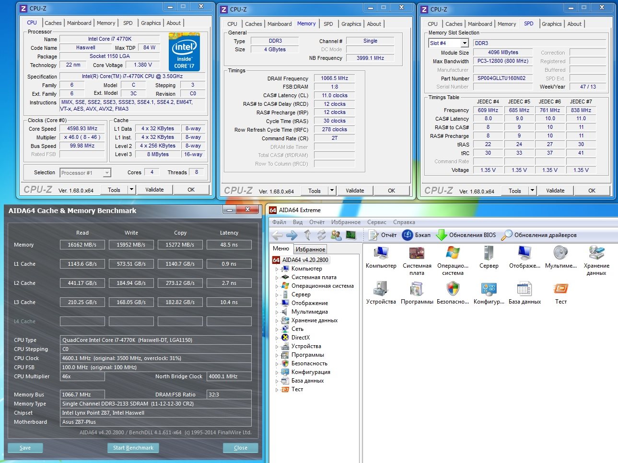
Task: Switch to the Mainboard tab in CPU window
Action: tap(79, 23)
